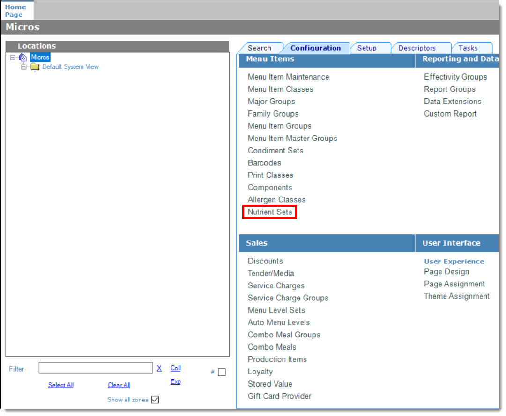506x416 pixels.
Task: Switch to the Search tab
Action: click(x=260, y=48)
